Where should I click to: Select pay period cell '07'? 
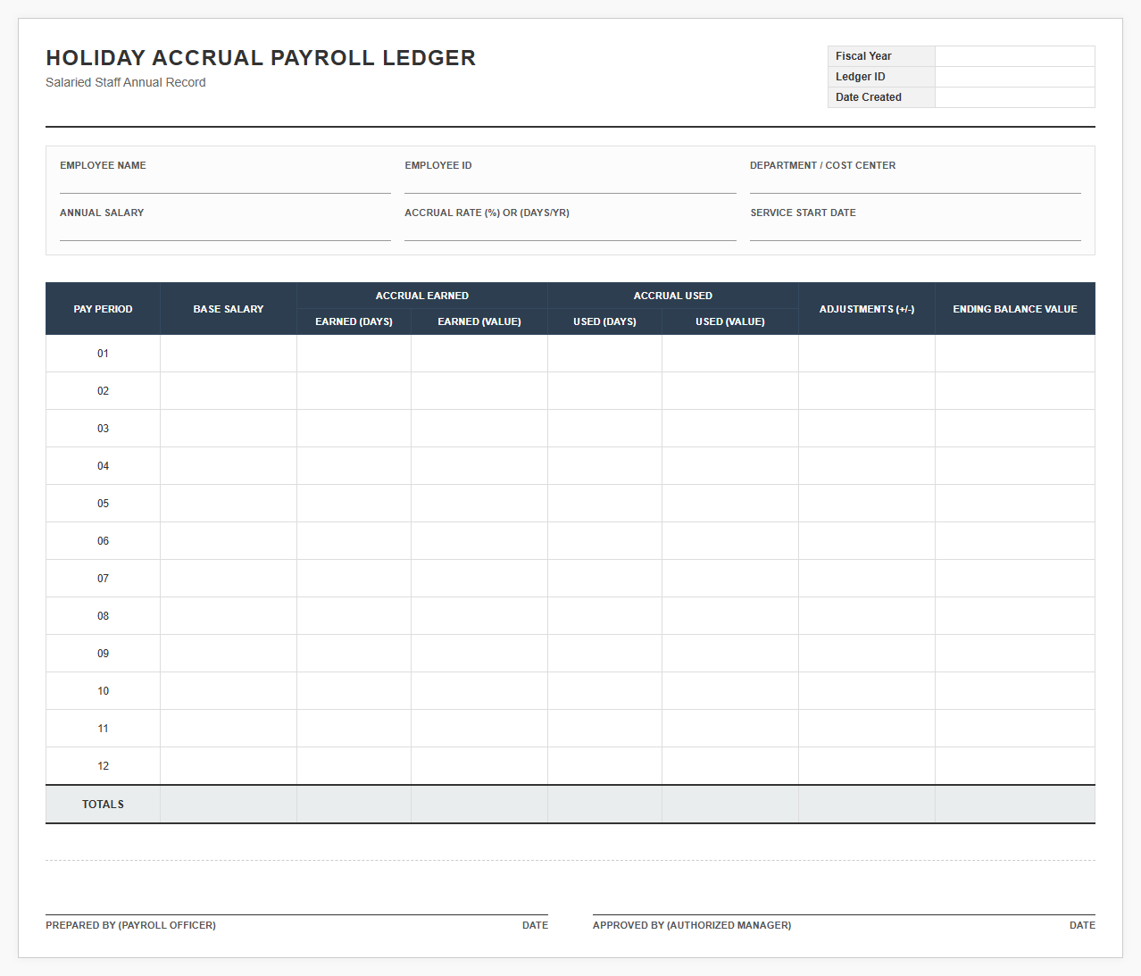pos(103,579)
